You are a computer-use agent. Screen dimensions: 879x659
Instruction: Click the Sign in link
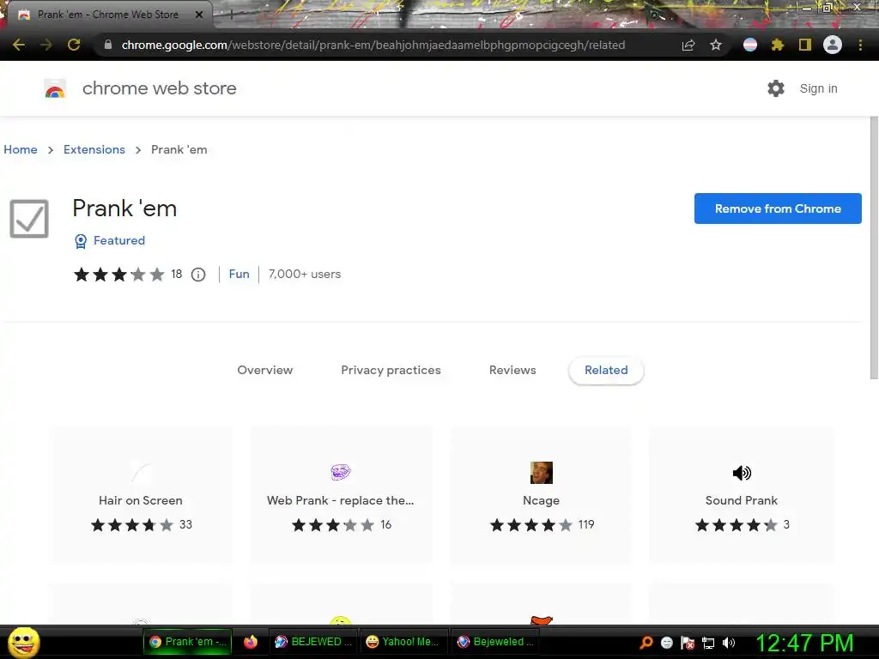click(x=818, y=88)
